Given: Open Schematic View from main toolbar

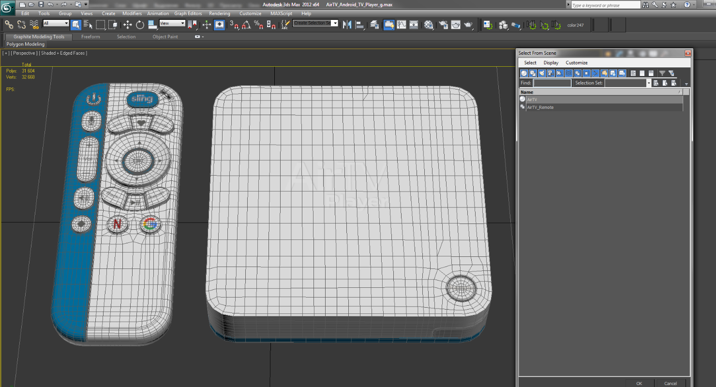Looking at the screenshot, I should pos(414,25).
